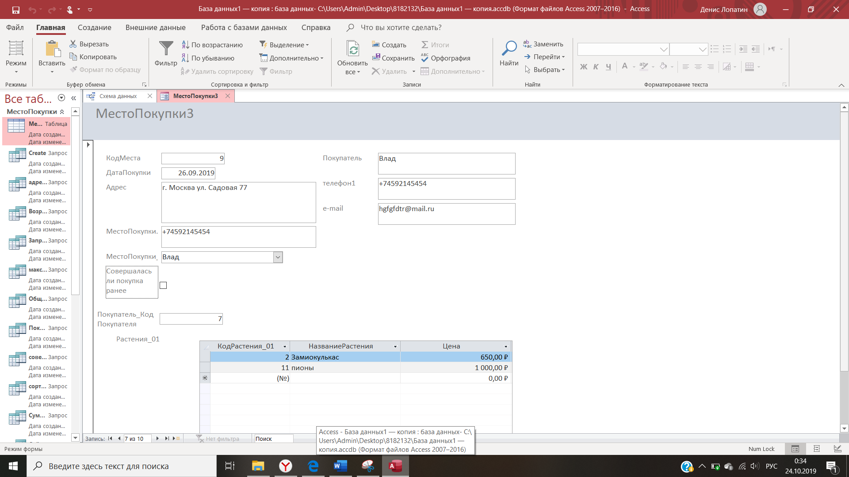Go to next record arrow
The width and height of the screenshot is (849, 477).
click(x=157, y=439)
